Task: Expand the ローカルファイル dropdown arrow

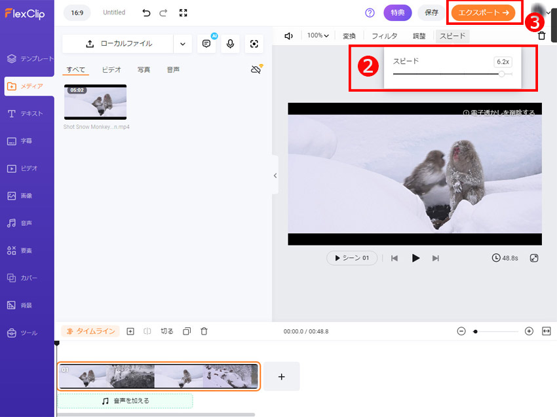Action: (182, 44)
